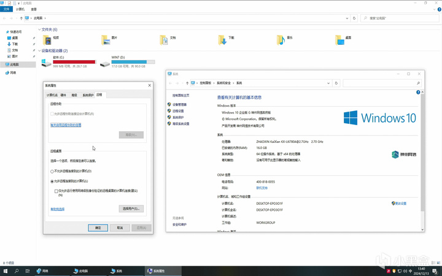Select 网络 in the navigation pane
The image size is (442, 276).
click(13, 72)
